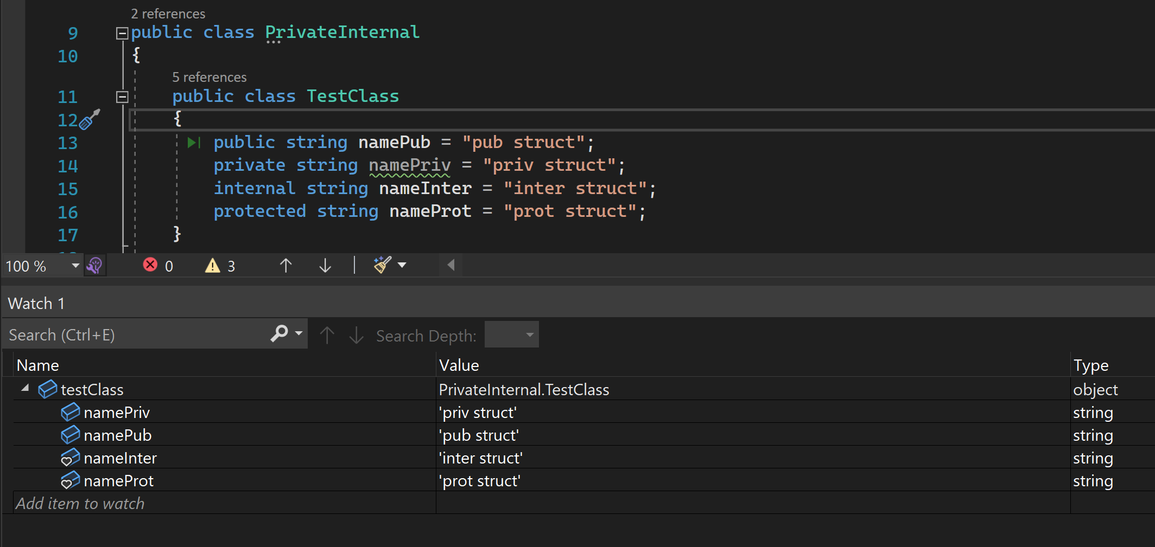Click the object type cell of testClass
The image size is (1155, 547).
point(1113,389)
